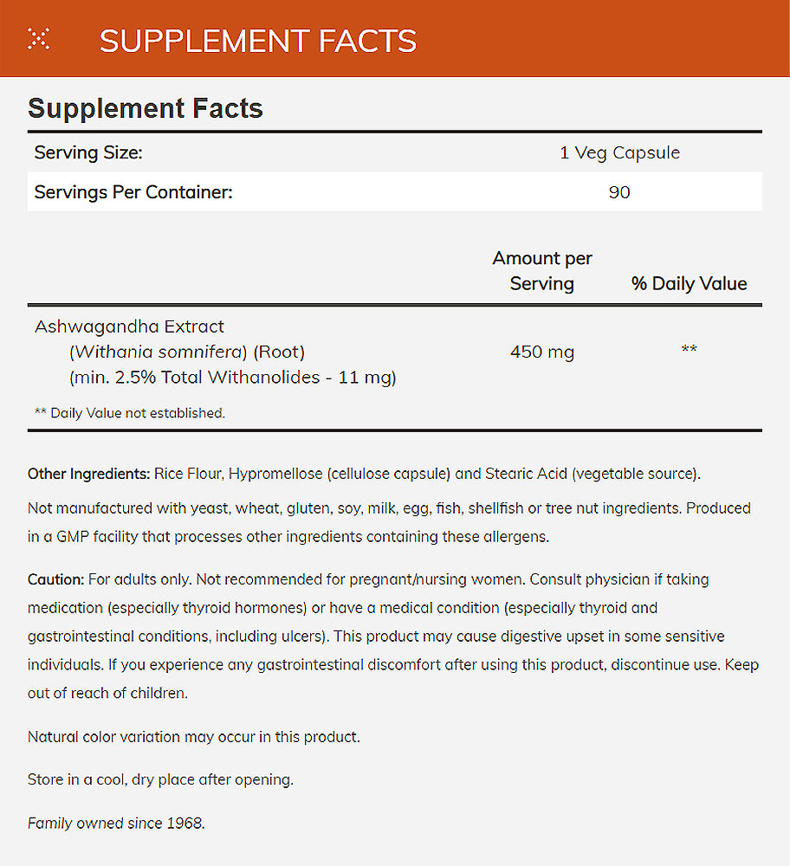This screenshot has height=866, width=790.
Task: Click the dotted X icon in orange header
Action: click(x=38, y=39)
